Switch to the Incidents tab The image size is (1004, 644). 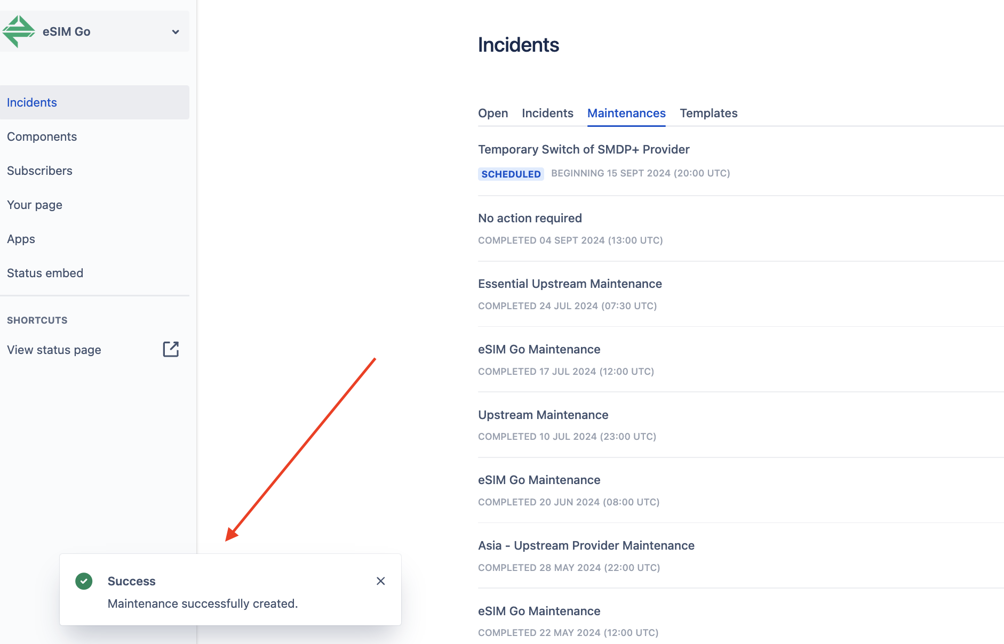pos(547,113)
